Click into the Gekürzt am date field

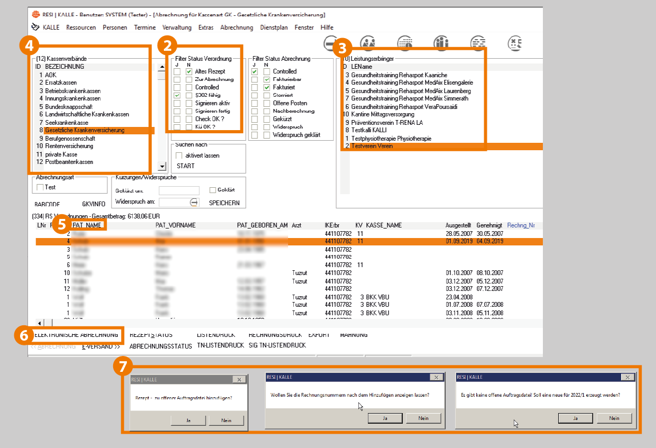pyautogui.click(x=179, y=190)
